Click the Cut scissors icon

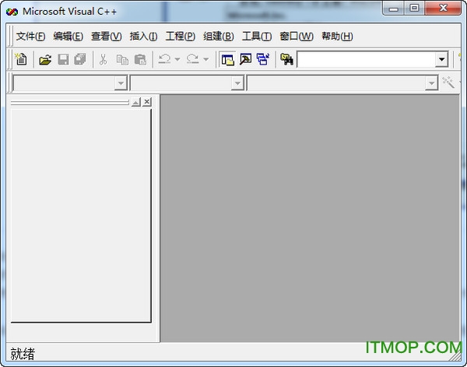(103, 59)
